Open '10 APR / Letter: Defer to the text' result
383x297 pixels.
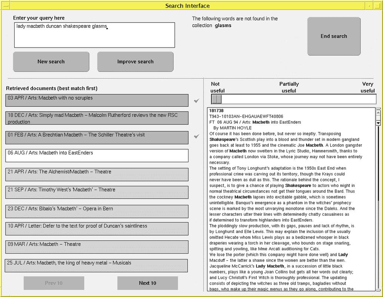[97, 229]
